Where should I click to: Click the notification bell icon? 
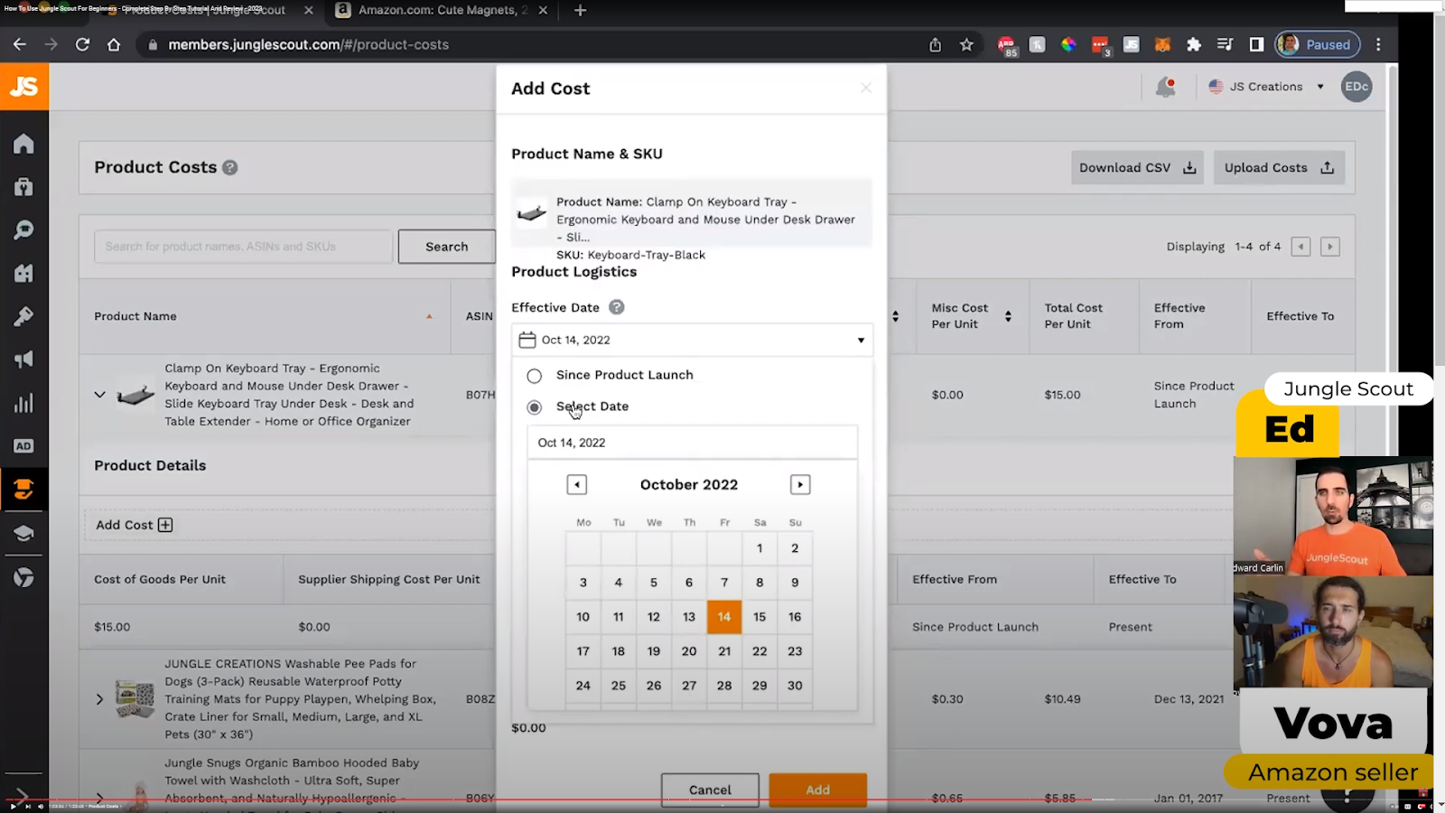[x=1166, y=87]
